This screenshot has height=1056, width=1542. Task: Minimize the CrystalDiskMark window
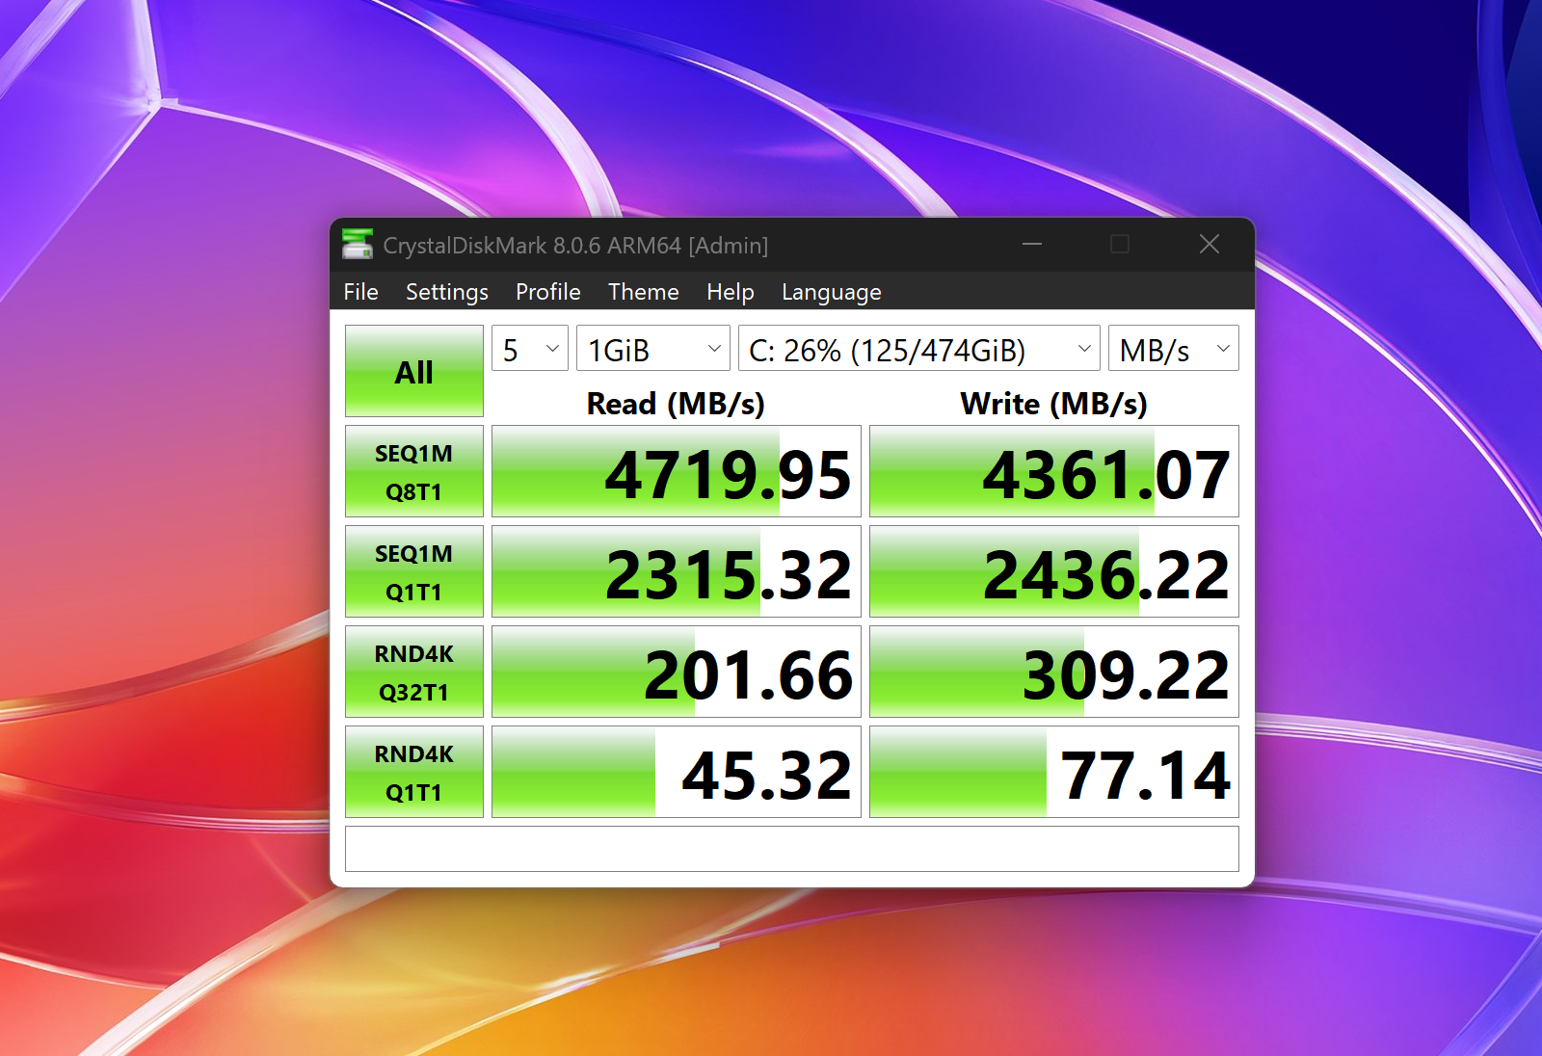(1032, 245)
